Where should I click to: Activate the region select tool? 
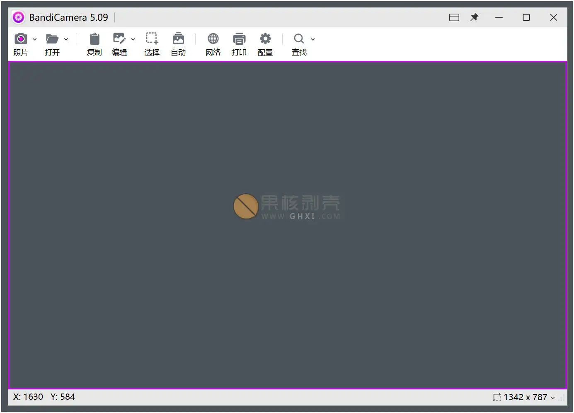[x=152, y=39]
